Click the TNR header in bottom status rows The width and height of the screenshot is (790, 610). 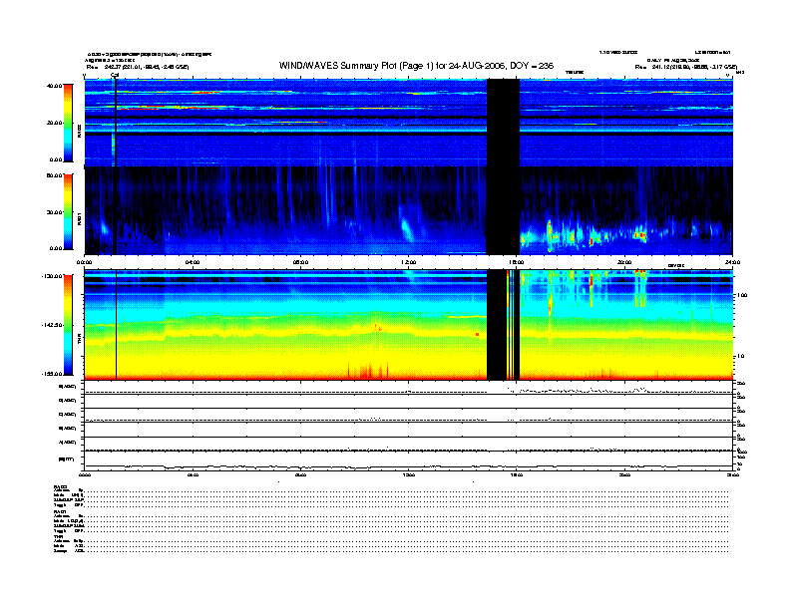click(x=58, y=536)
